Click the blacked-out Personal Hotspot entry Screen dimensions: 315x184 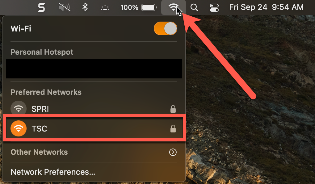[x=94, y=68]
